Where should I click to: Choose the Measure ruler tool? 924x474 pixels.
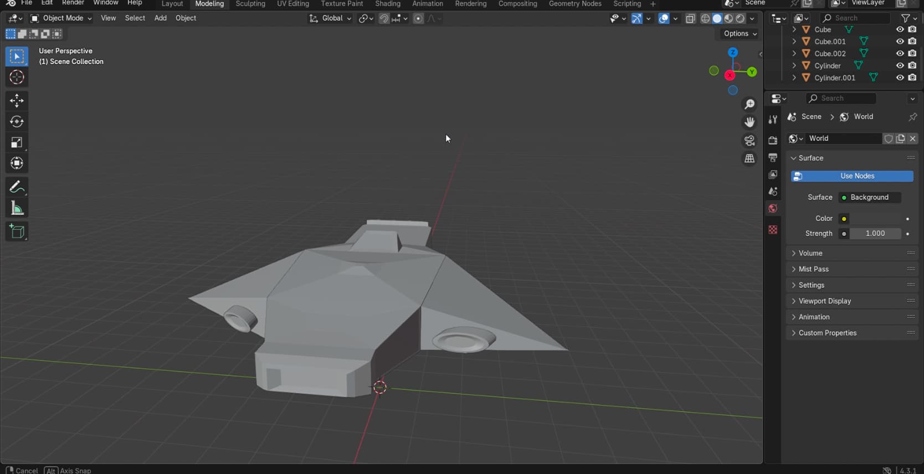[17, 209]
